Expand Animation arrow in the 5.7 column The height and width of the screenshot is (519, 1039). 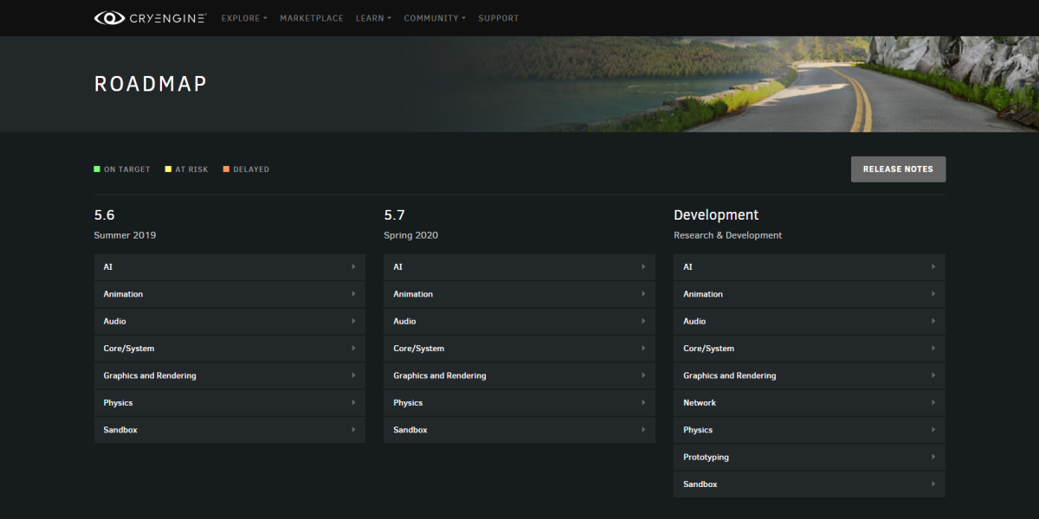[643, 294]
